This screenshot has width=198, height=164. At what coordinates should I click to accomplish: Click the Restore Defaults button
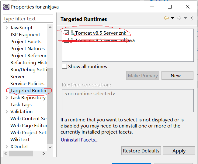tap(141, 151)
